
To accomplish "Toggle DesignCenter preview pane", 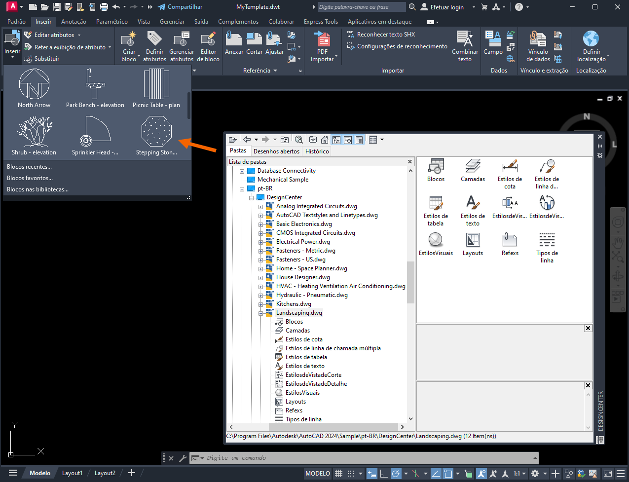I will [348, 140].
